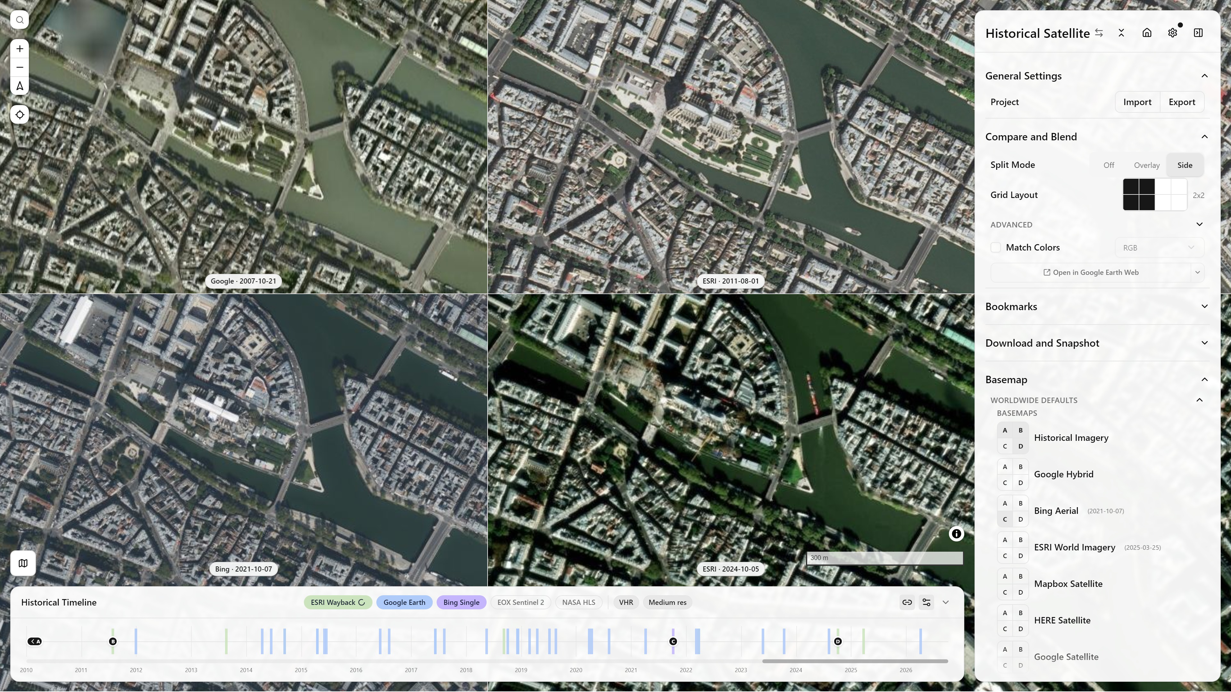The image size is (1231, 692).
Task: Assign Historical Imagery to pane A
Action: (1005, 430)
